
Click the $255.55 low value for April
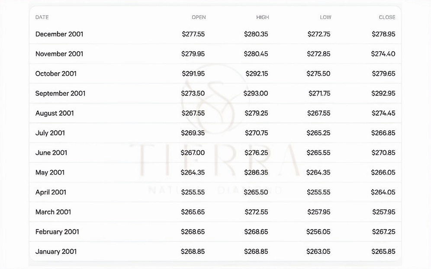point(318,192)
